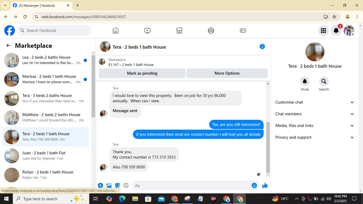
Task: Click Mark as pending button
Action: [x=142, y=73]
